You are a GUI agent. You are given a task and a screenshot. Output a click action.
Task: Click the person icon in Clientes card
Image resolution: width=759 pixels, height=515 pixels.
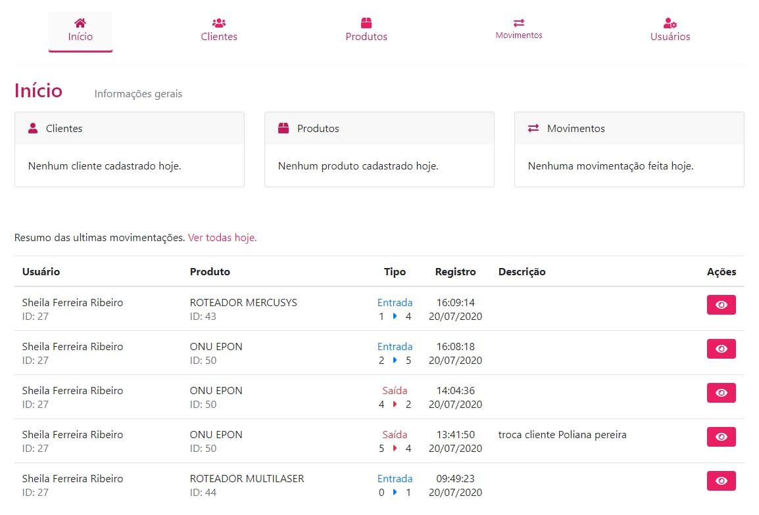click(x=34, y=129)
